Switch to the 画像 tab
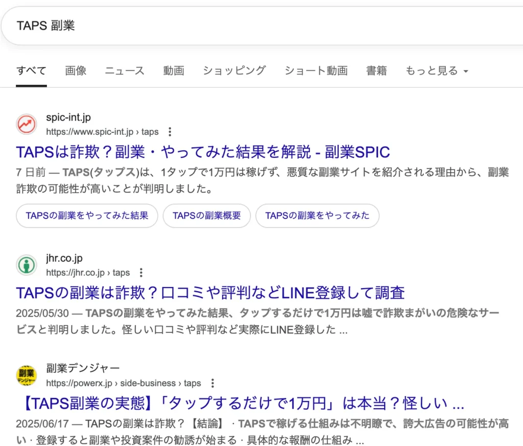The image size is (523, 446). [76, 71]
